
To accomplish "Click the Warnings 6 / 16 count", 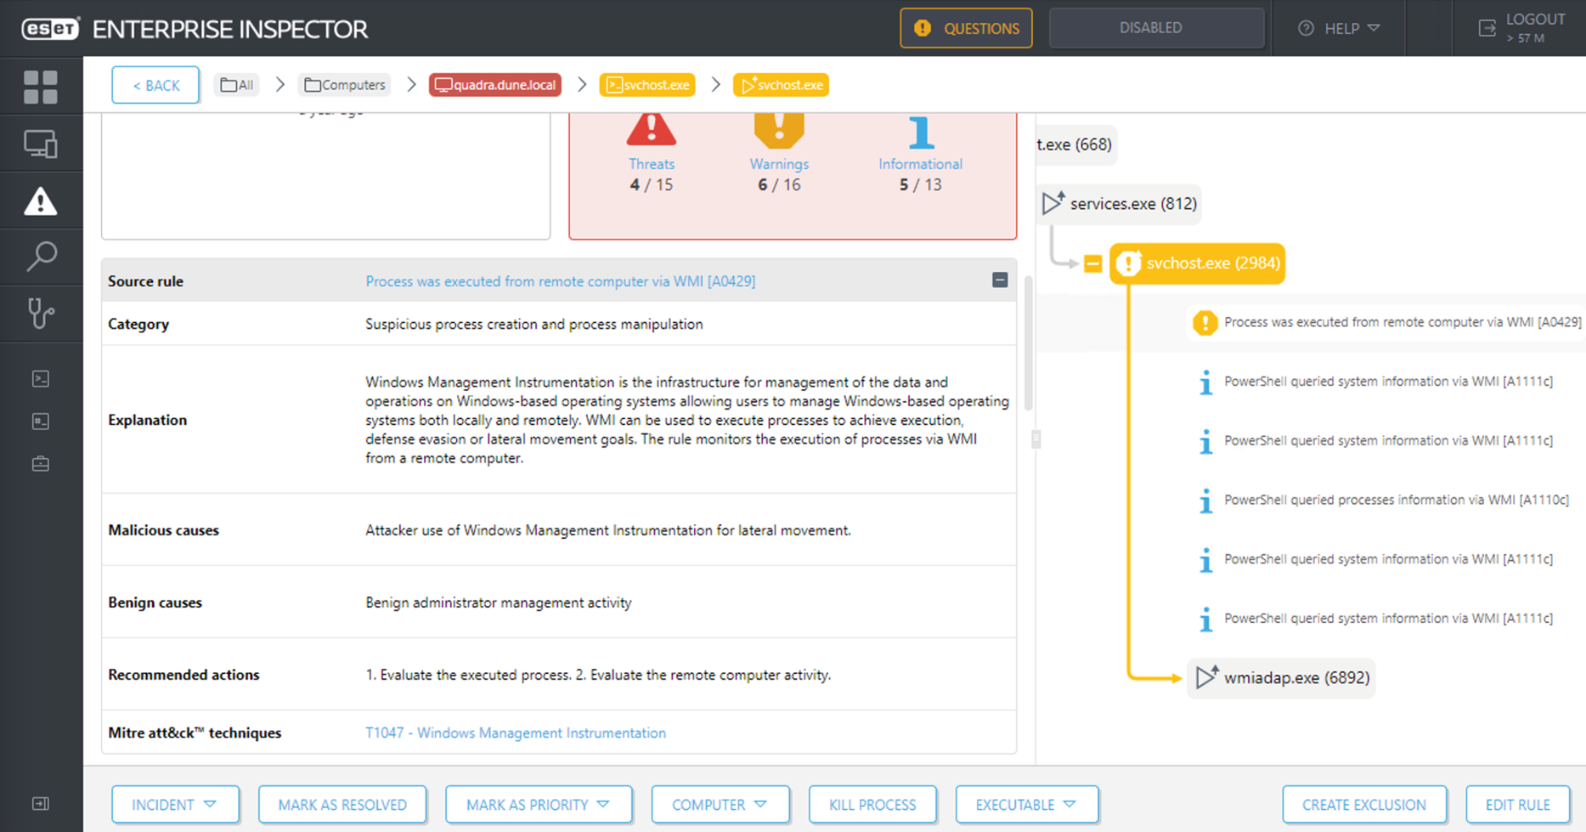I will click(x=779, y=184).
